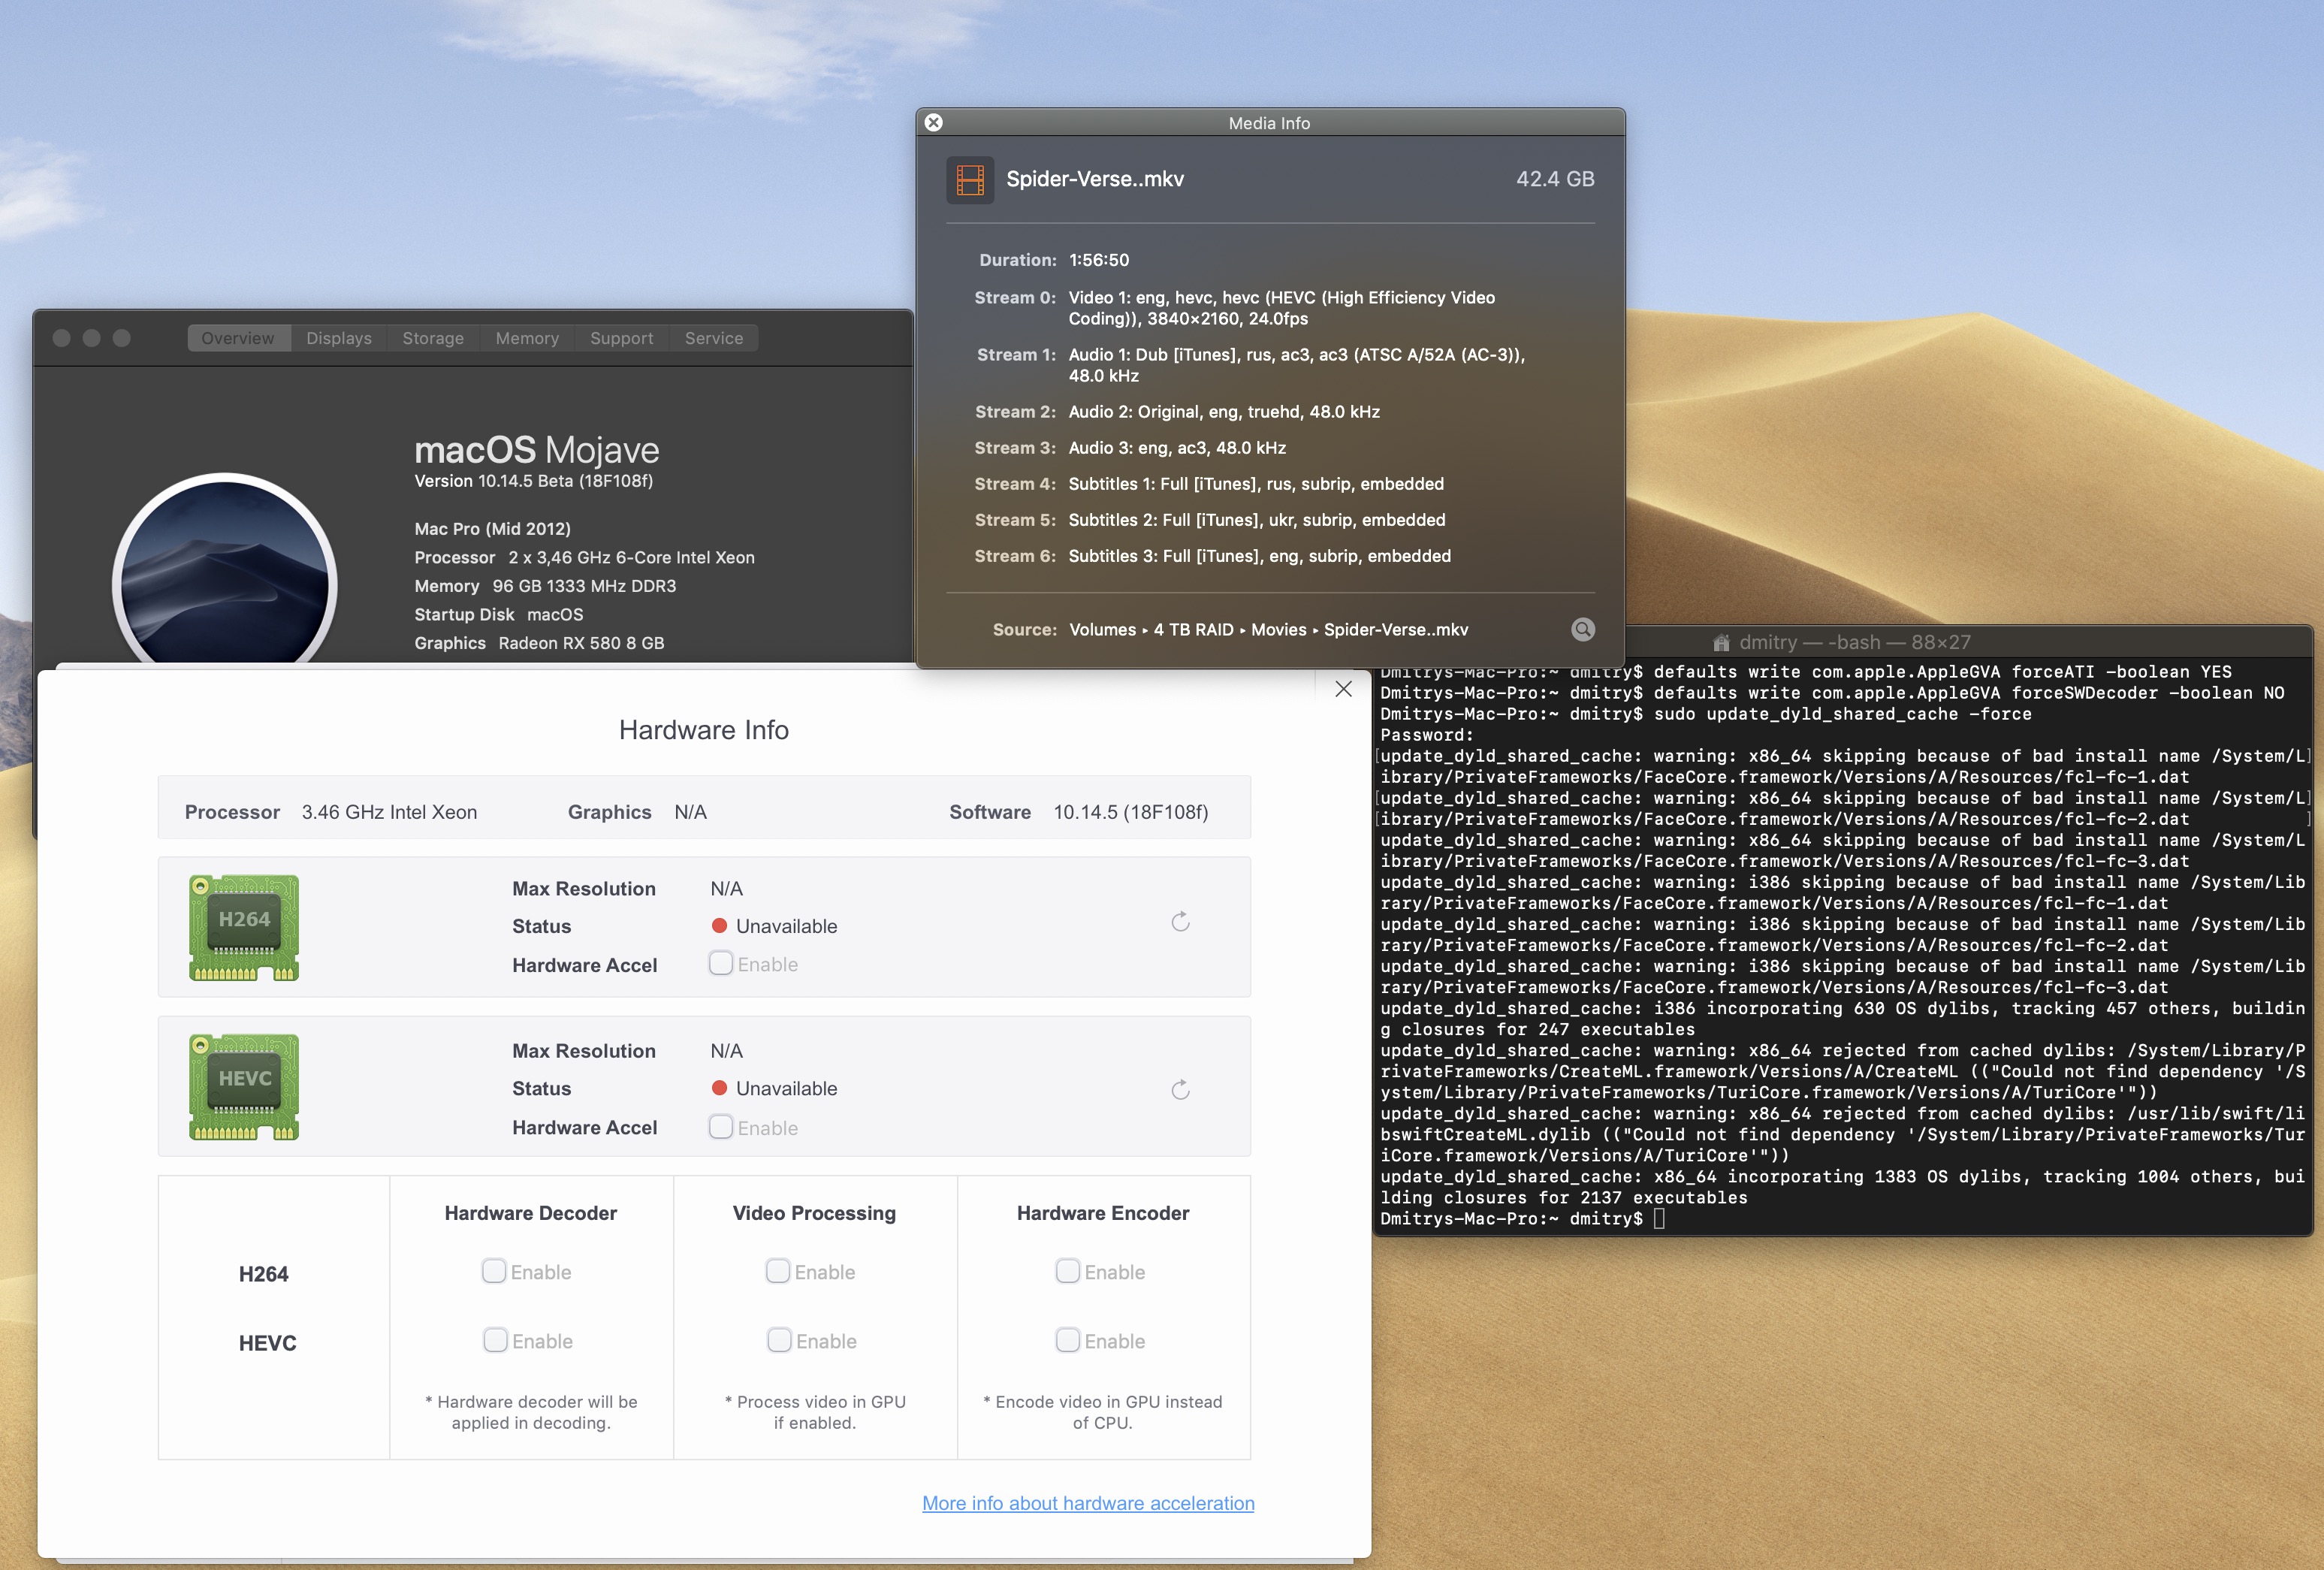This screenshot has height=1570, width=2324.
Task: Enable H264 Hardware Decoder checkbox
Action: point(494,1271)
